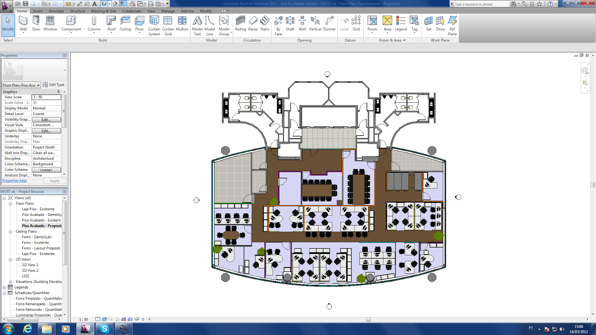
Task: Collapse the Floor Plans tree node
Action: [x=10, y=204]
